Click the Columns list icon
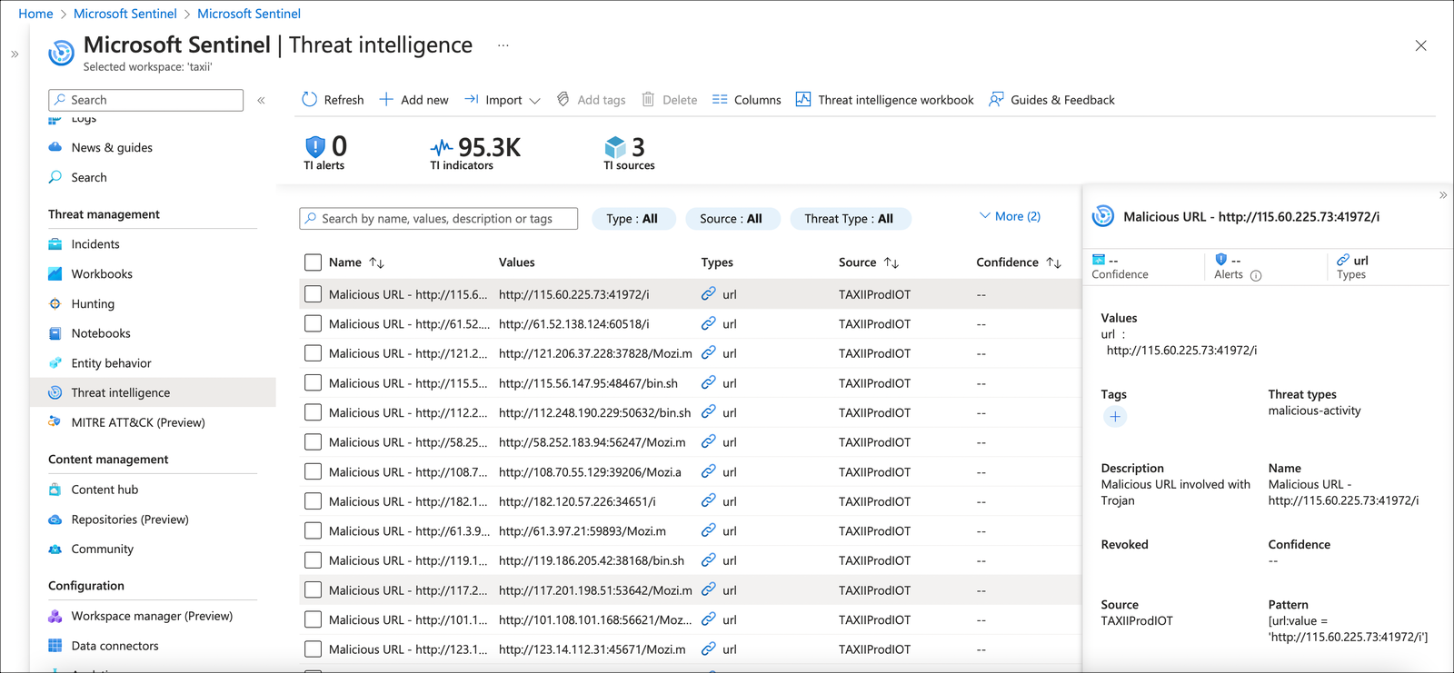The height and width of the screenshot is (673, 1454). pyautogui.click(x=720, y=100)
